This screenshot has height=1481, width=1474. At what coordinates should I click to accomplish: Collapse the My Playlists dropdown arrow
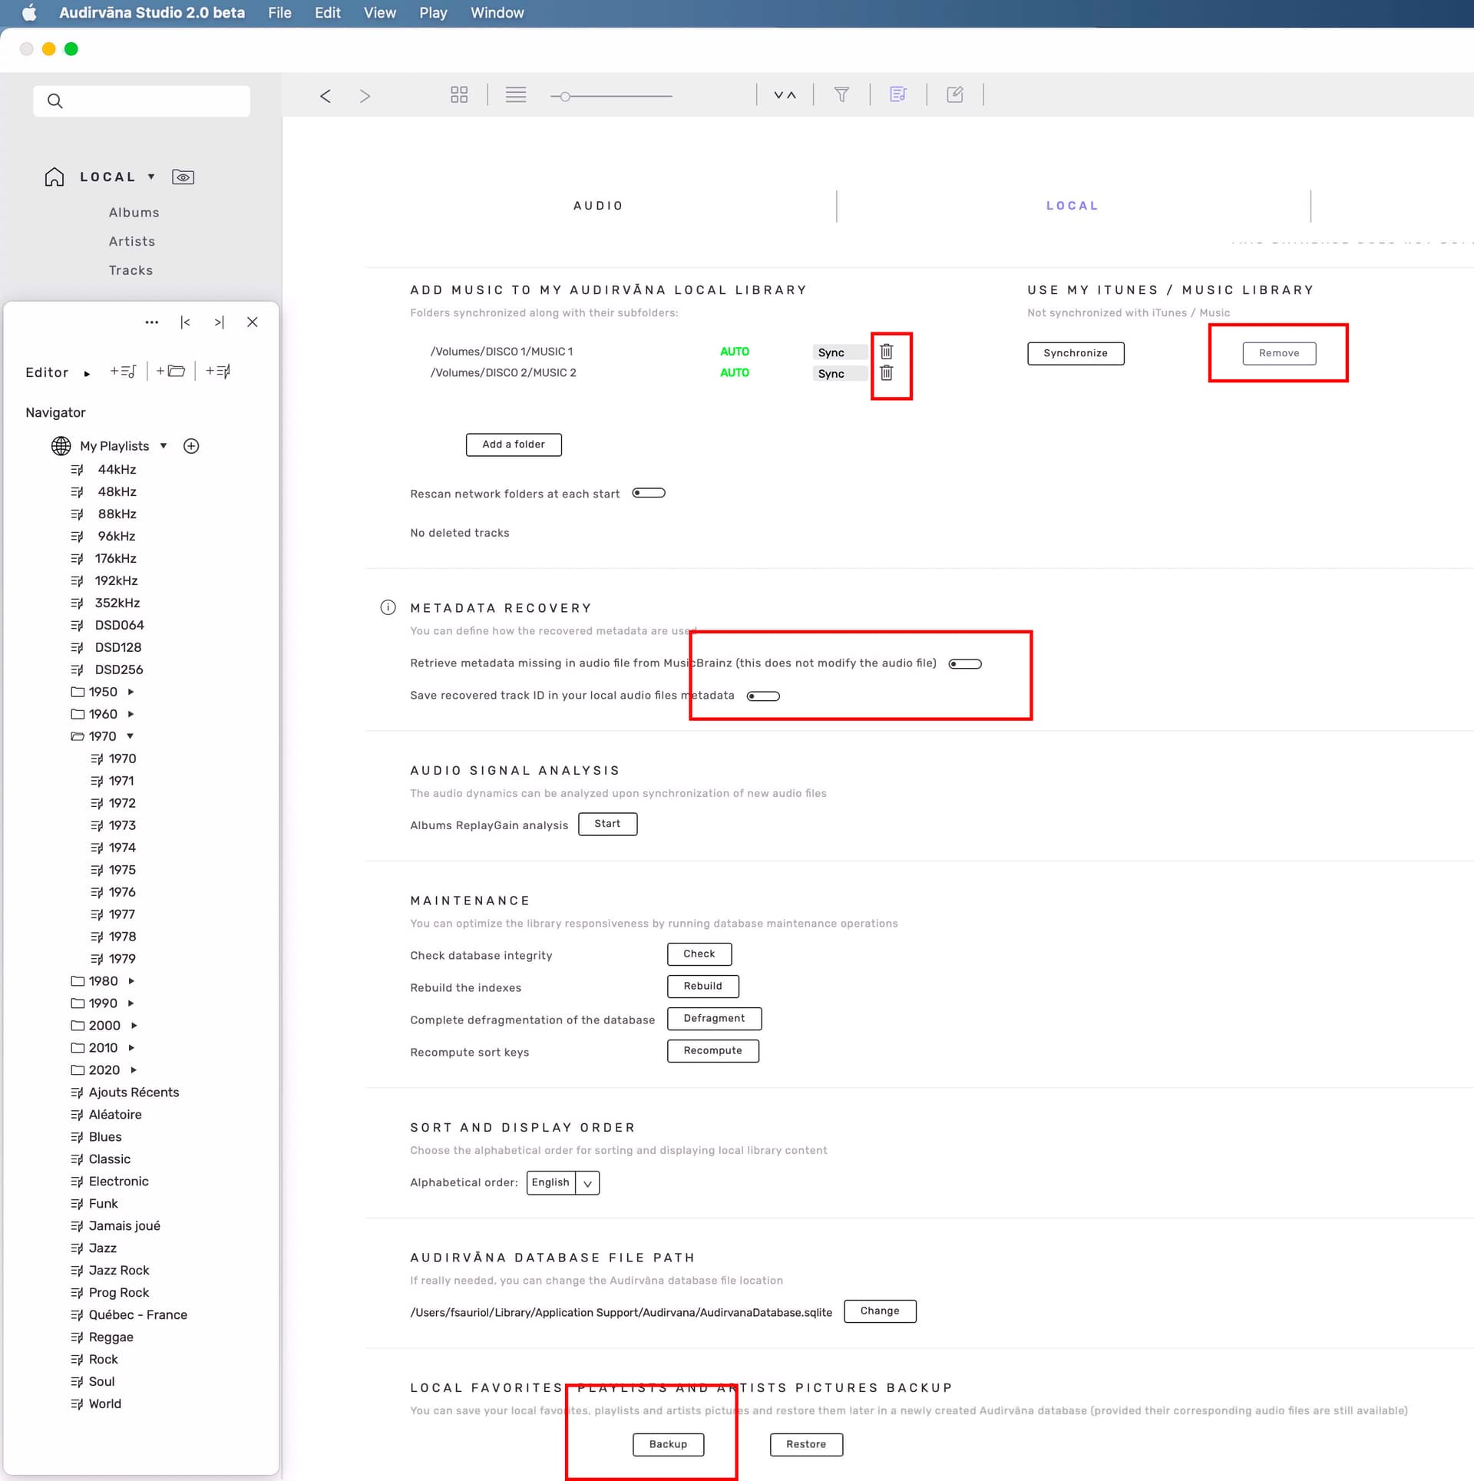[164, 446]
